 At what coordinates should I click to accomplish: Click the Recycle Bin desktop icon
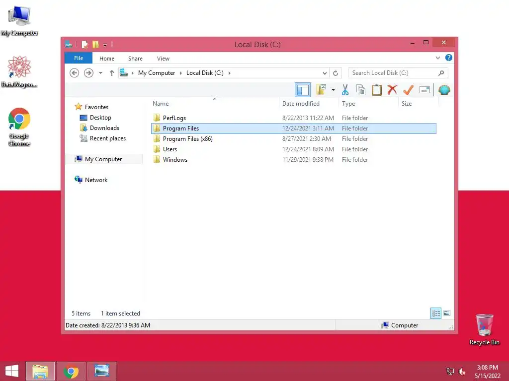(484, 329)
